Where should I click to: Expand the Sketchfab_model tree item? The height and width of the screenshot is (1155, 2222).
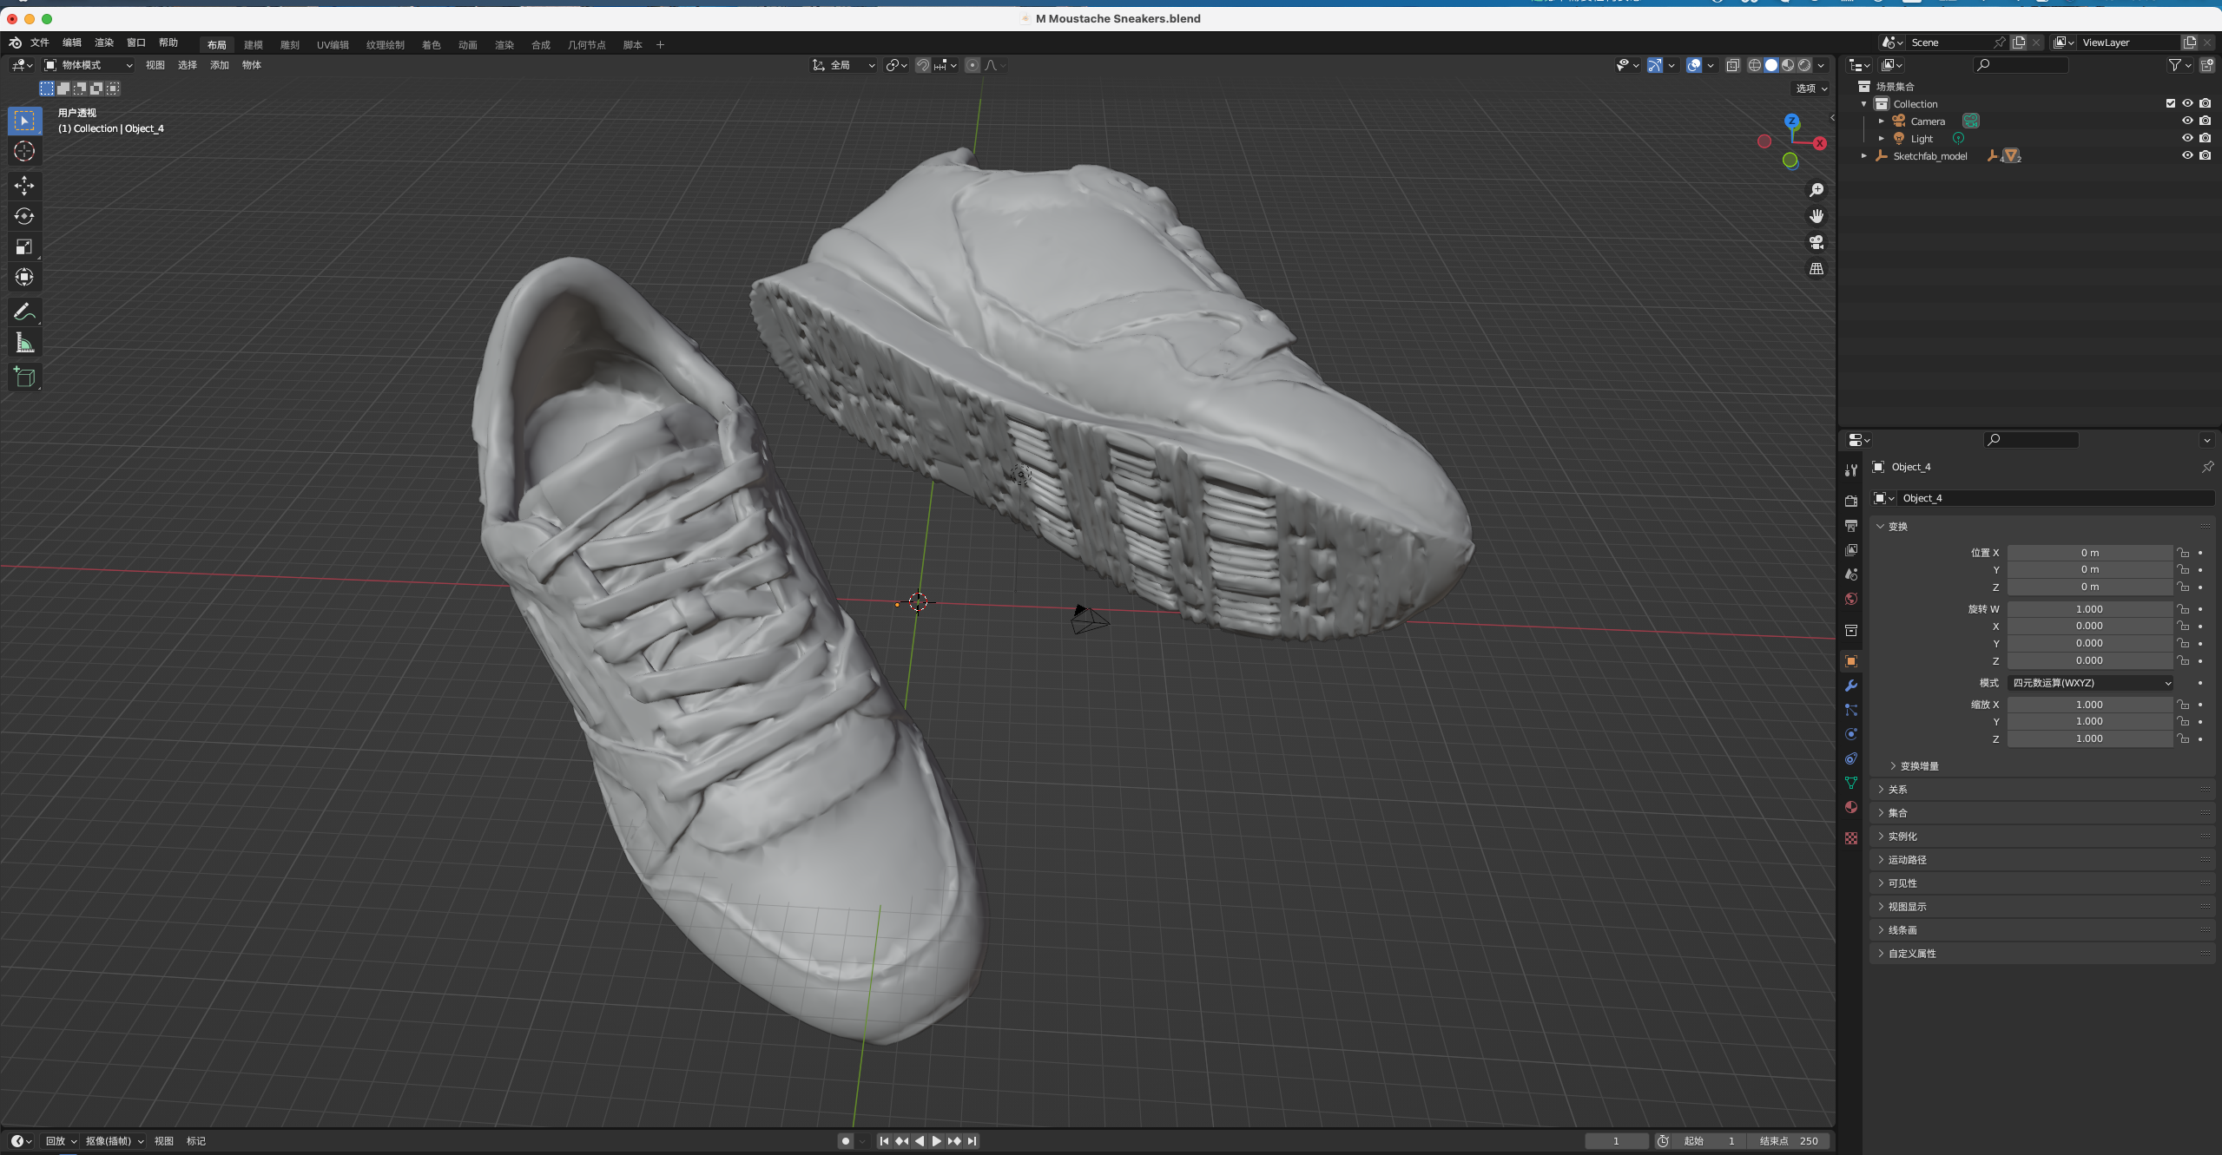pos(1863,156)
